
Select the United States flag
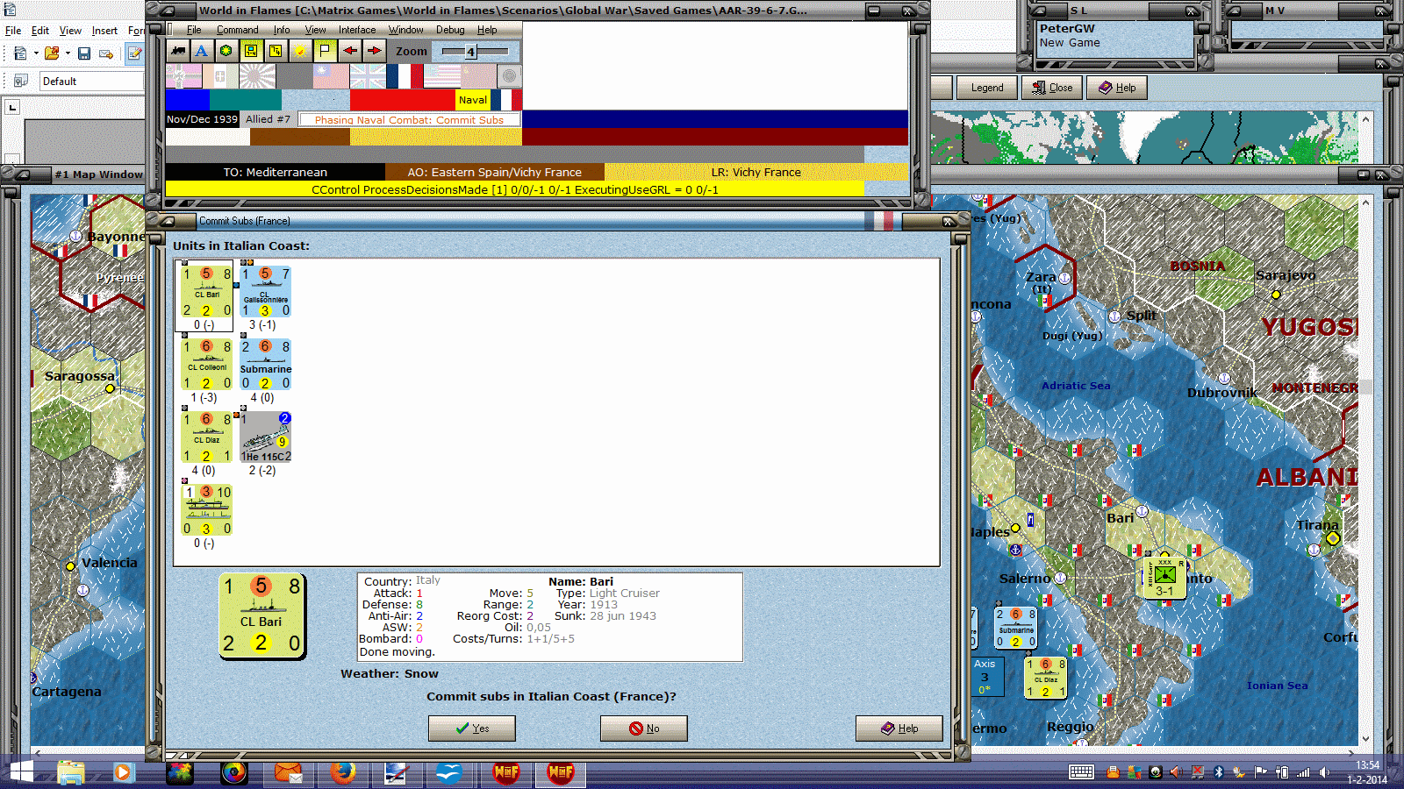click(x=441, y=76)
